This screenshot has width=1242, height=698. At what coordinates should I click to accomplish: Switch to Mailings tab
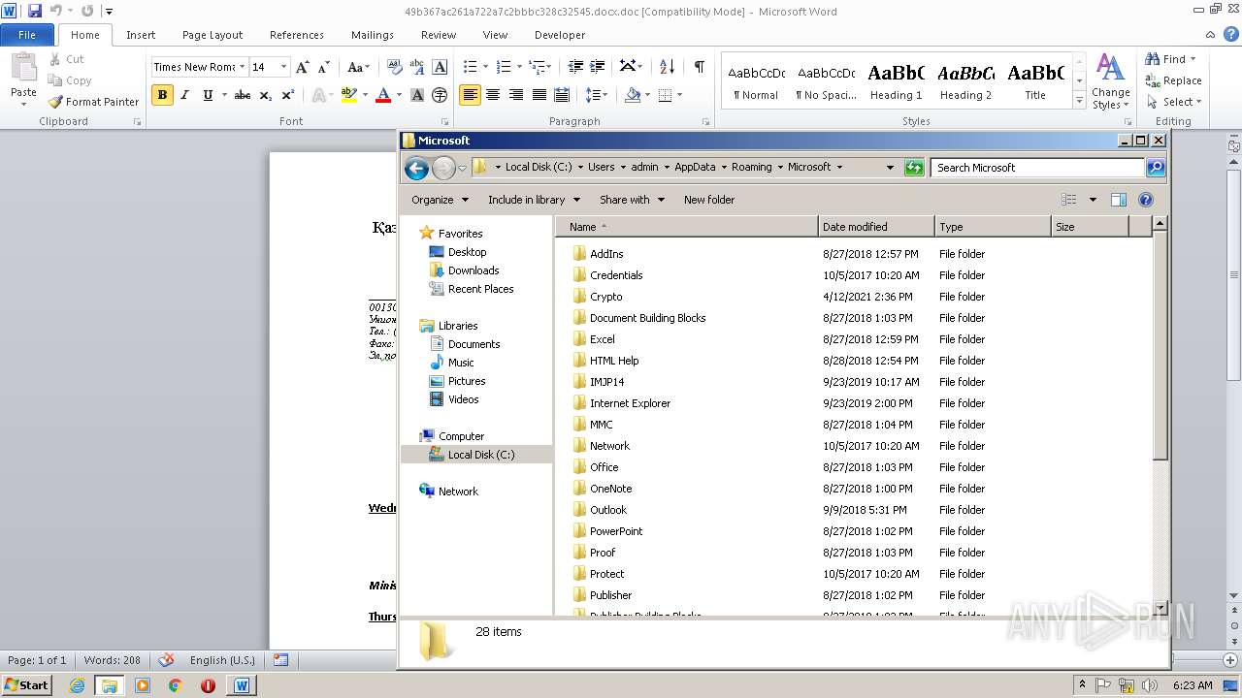373,35
